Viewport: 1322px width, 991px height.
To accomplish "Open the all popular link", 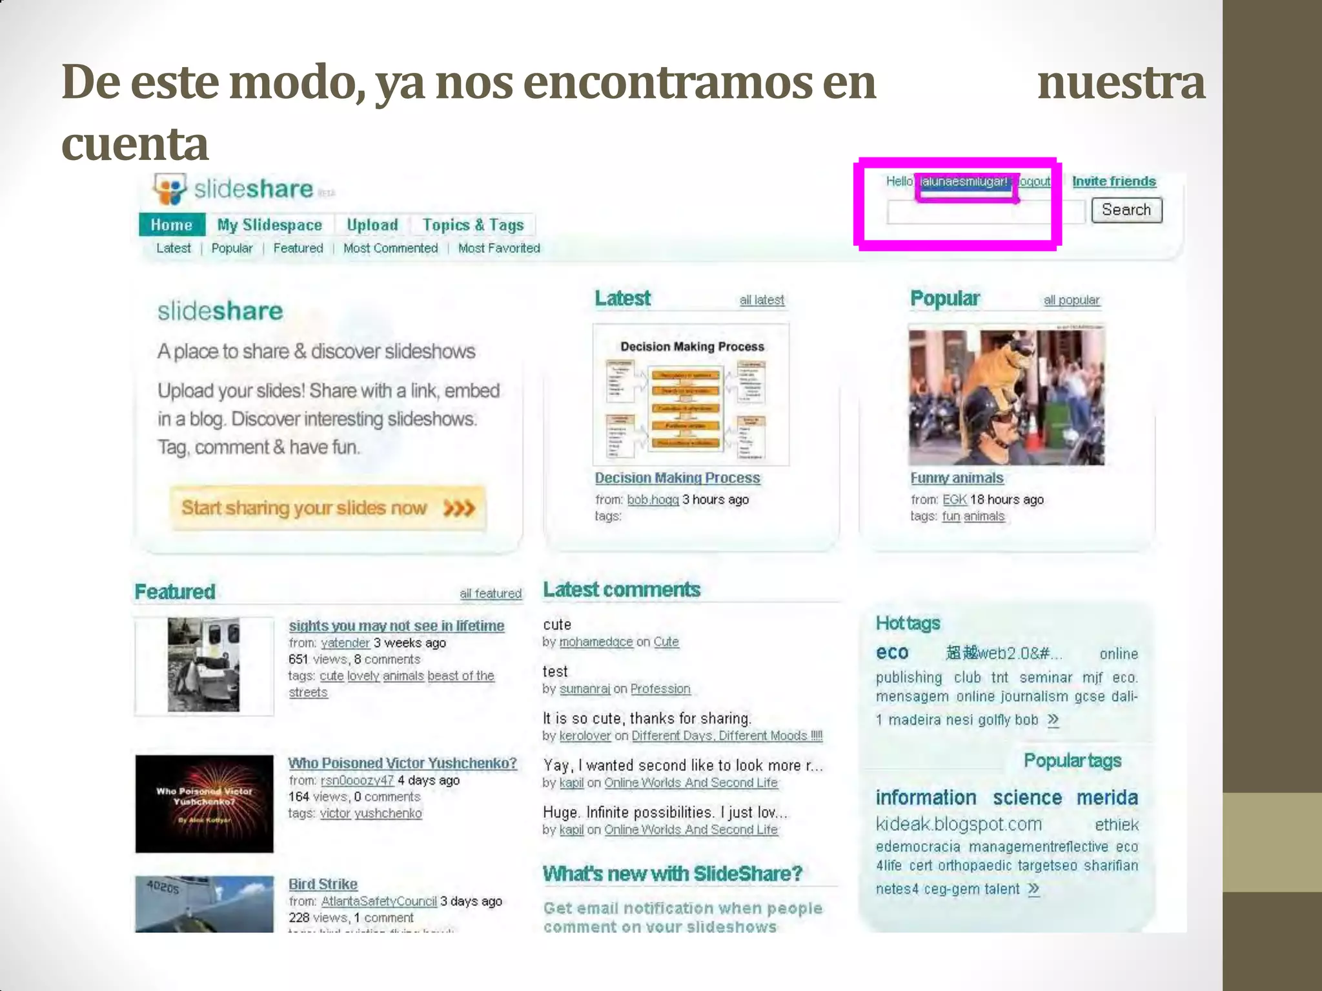I will (x=1072, y=300).
